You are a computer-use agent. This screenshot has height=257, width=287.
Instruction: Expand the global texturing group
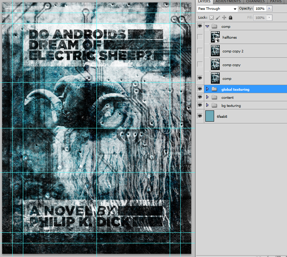pos(207,89)
